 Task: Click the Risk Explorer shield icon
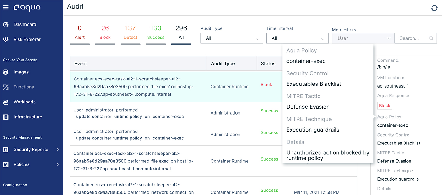coord(6,39)
